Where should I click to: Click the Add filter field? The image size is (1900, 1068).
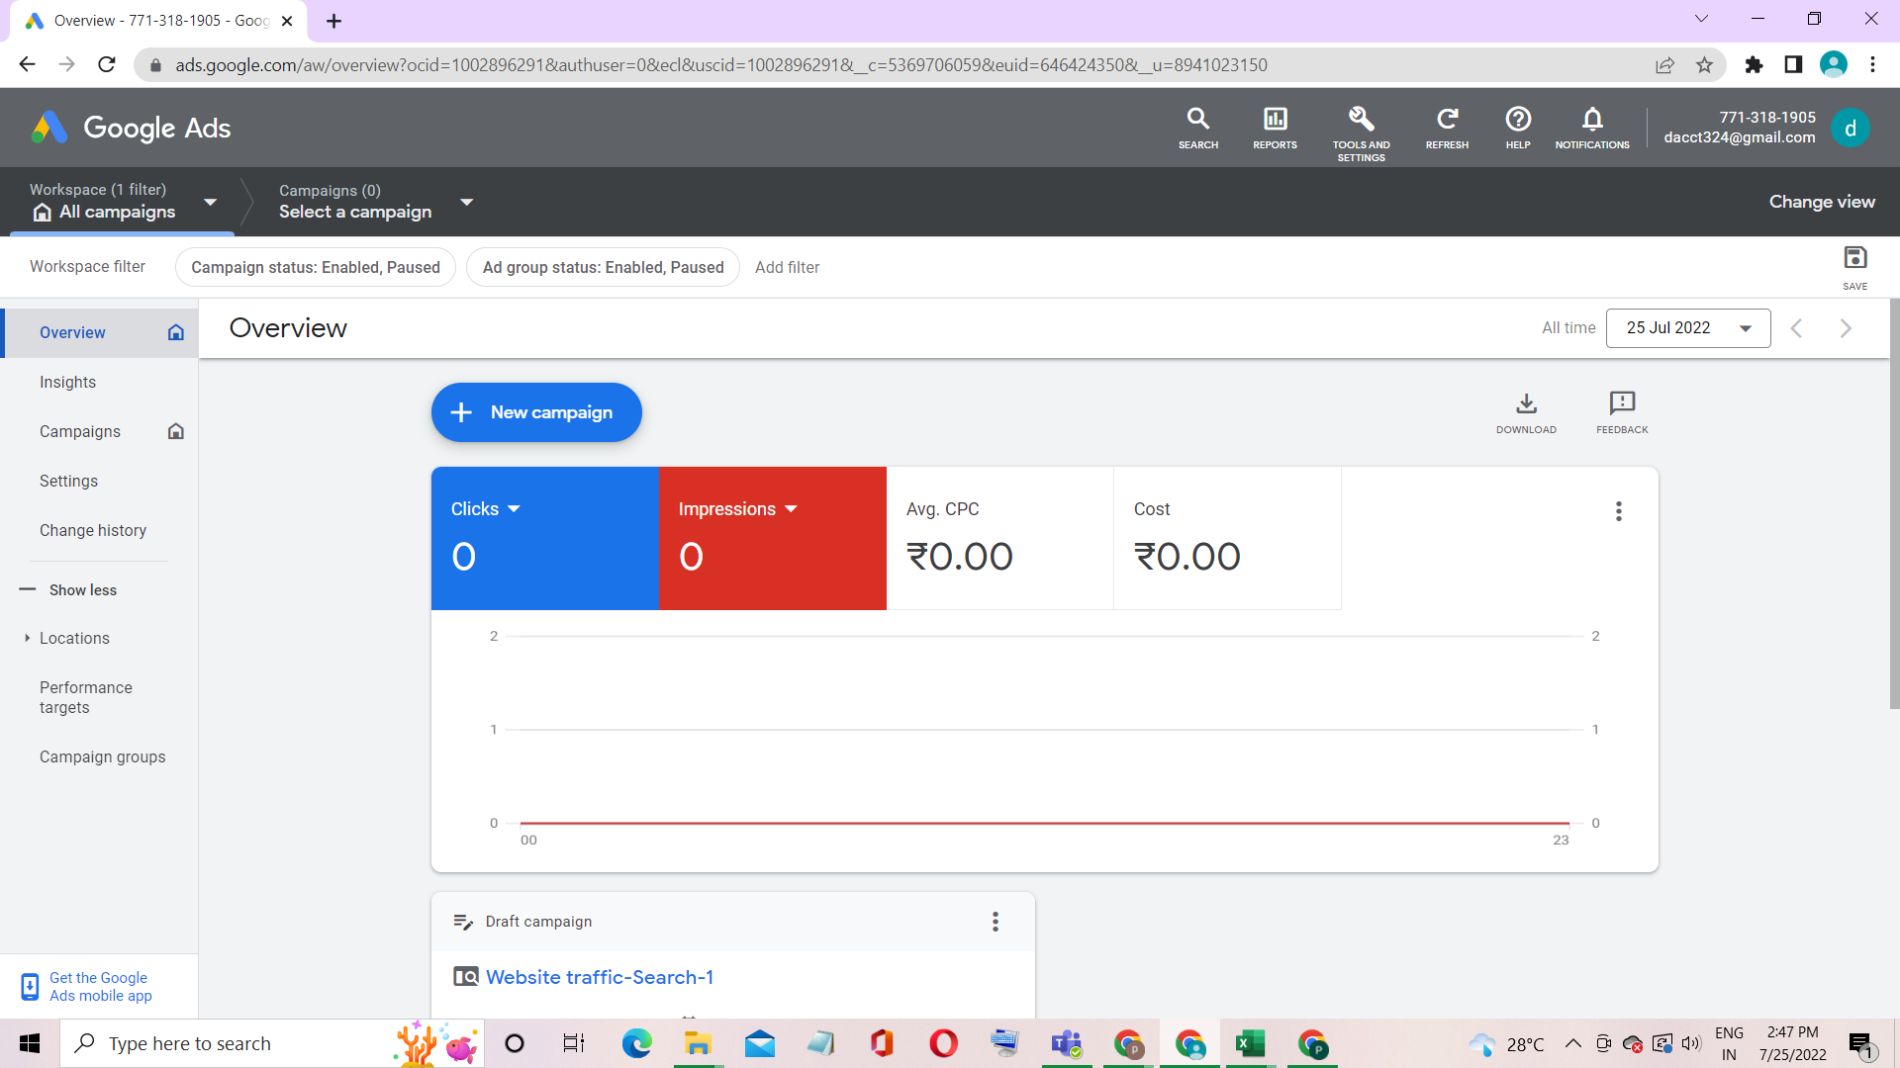pyautogui.click(x=787, y=267)
